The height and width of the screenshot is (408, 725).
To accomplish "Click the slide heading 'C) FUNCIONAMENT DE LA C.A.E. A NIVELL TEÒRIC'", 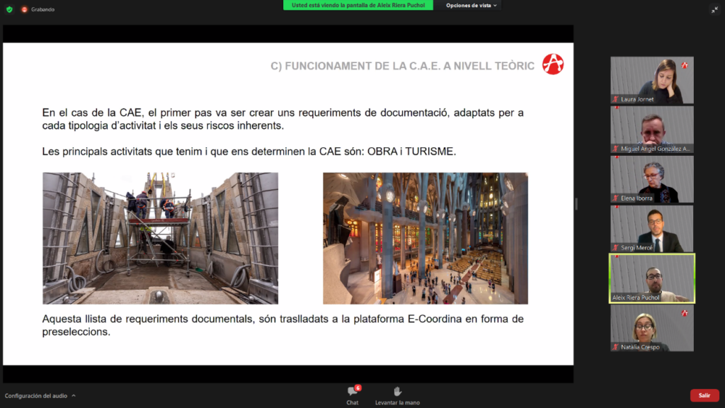I will (x=402, y=66).
